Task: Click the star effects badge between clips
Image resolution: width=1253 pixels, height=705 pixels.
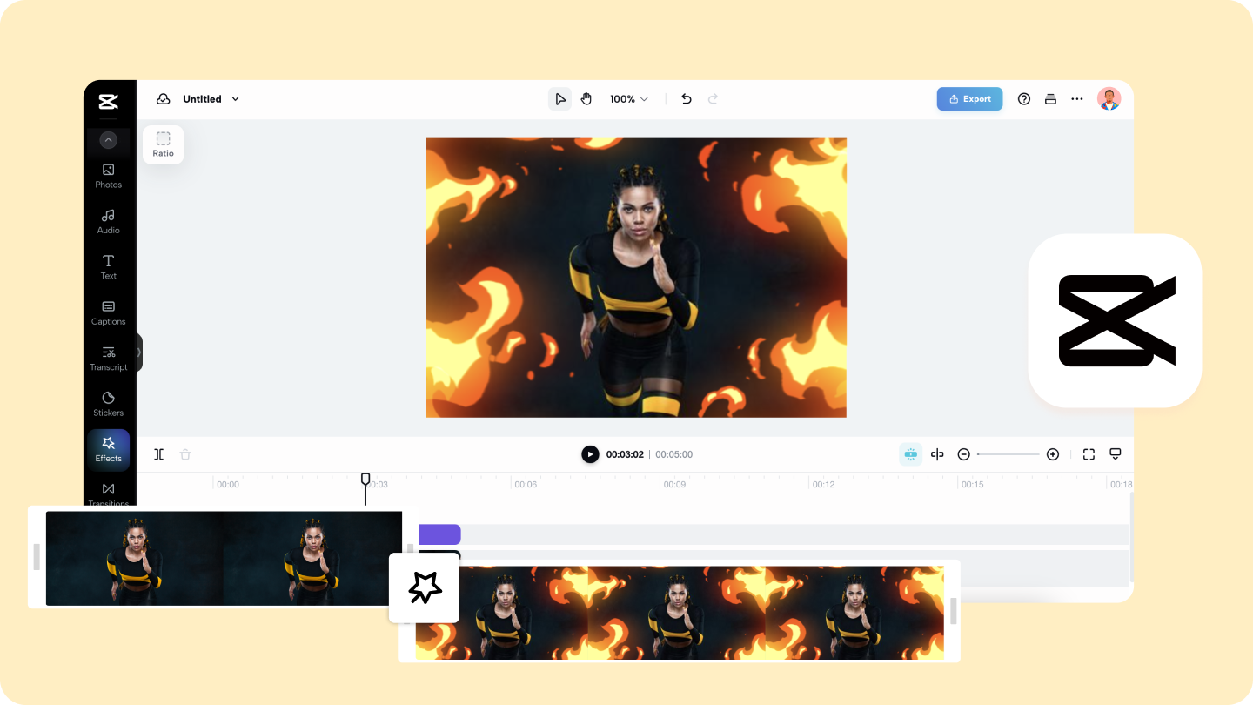Action: [424, 588]
